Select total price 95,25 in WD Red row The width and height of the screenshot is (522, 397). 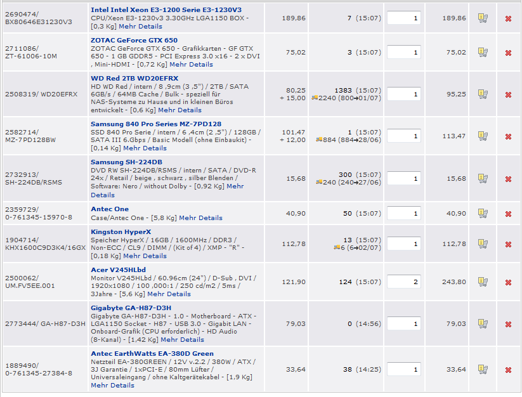tap(456, 94)
